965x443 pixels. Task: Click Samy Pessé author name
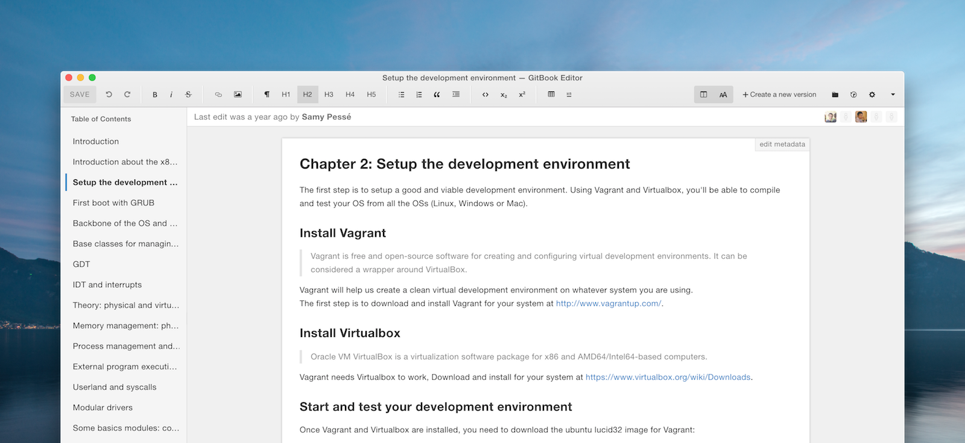pyautogui.click(x=326, y=117)
